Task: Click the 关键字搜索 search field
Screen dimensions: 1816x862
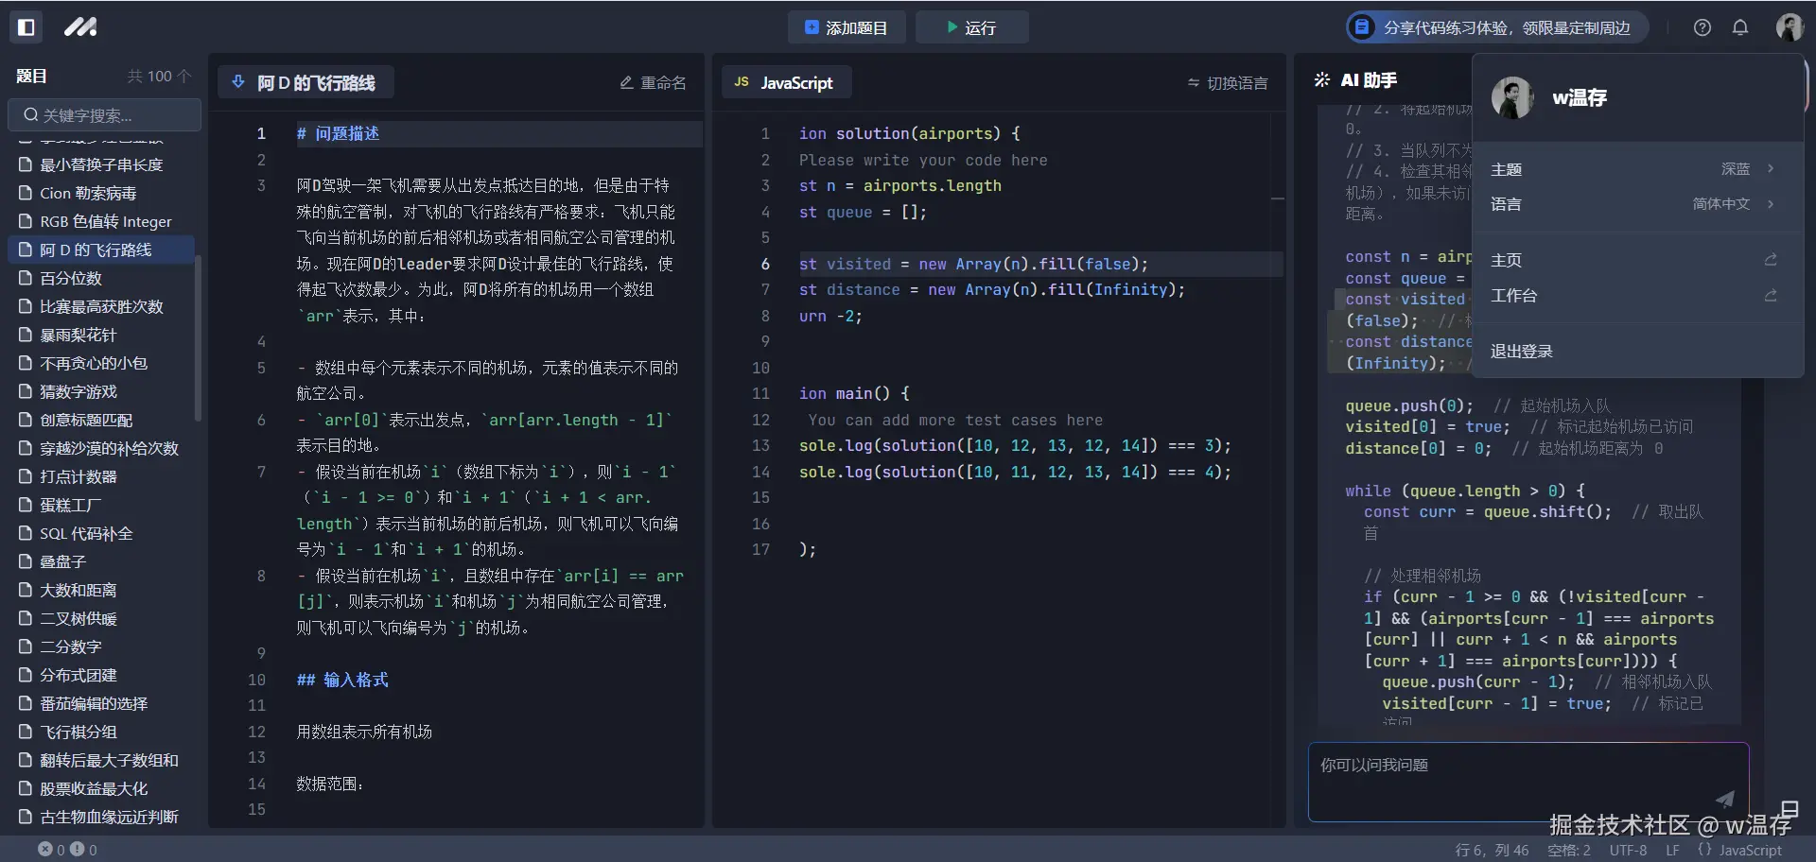Action: pos(104,114)
